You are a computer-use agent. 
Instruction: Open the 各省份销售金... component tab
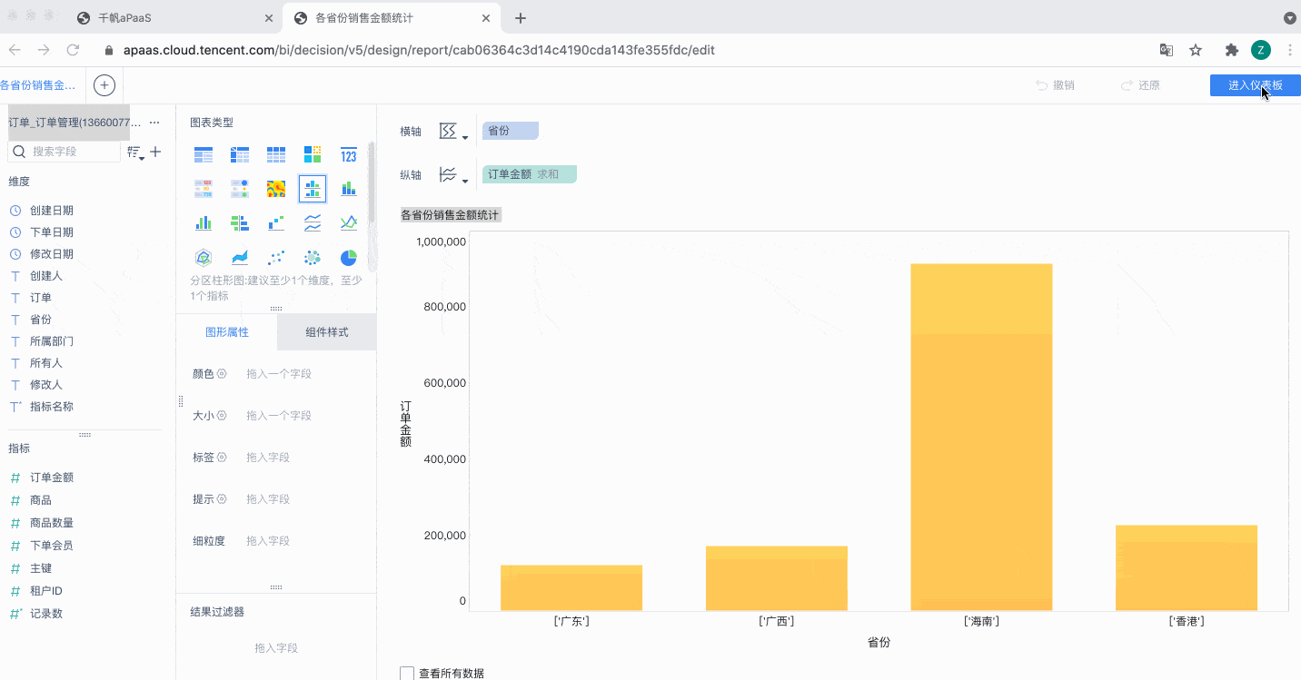(38, 85)
